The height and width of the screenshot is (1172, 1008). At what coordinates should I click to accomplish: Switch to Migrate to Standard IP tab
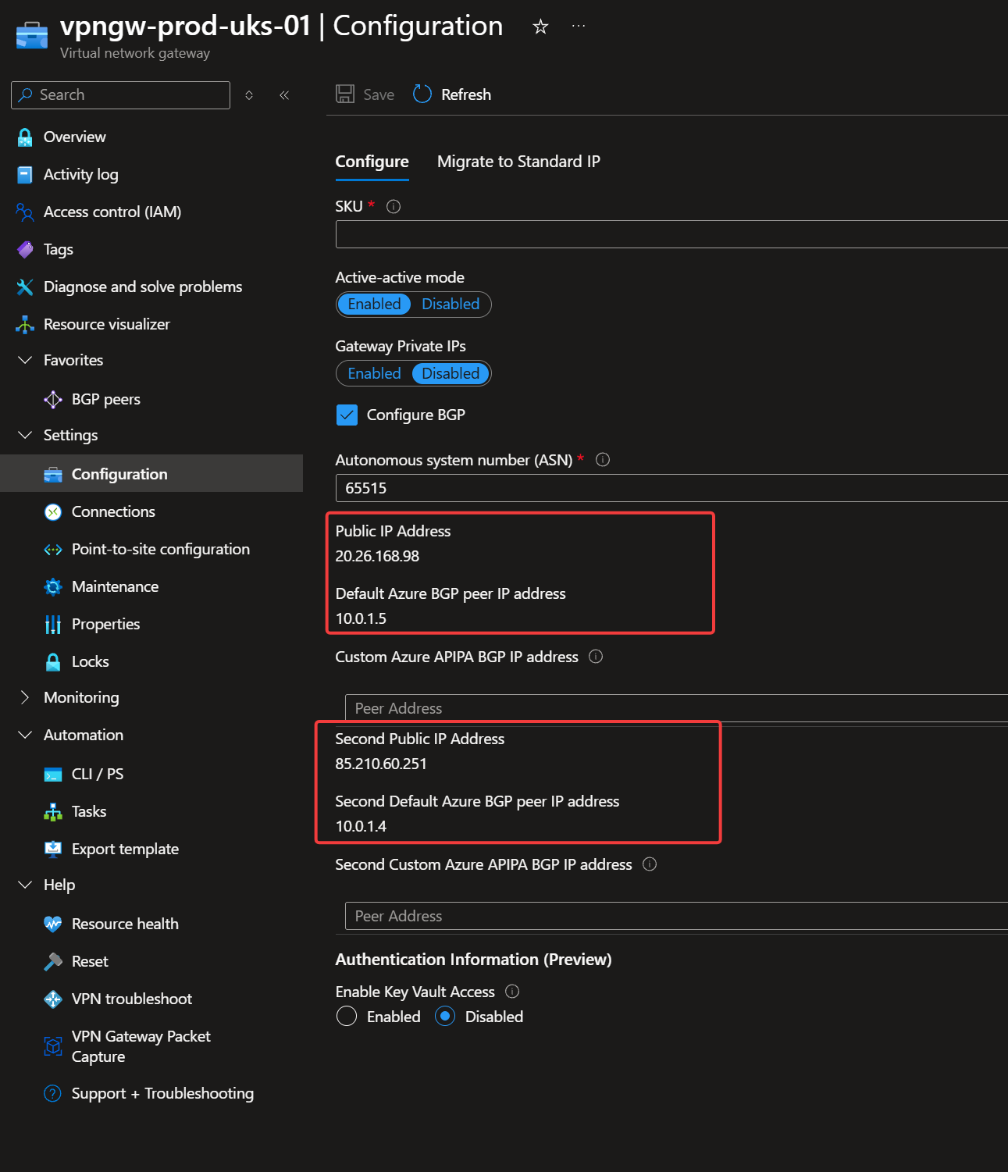518,162
